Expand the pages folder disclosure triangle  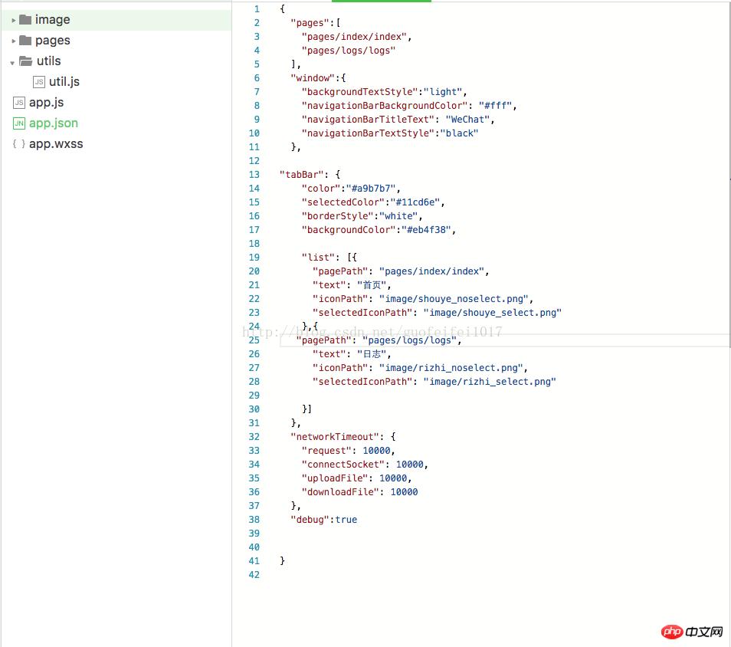click(14, 41)
